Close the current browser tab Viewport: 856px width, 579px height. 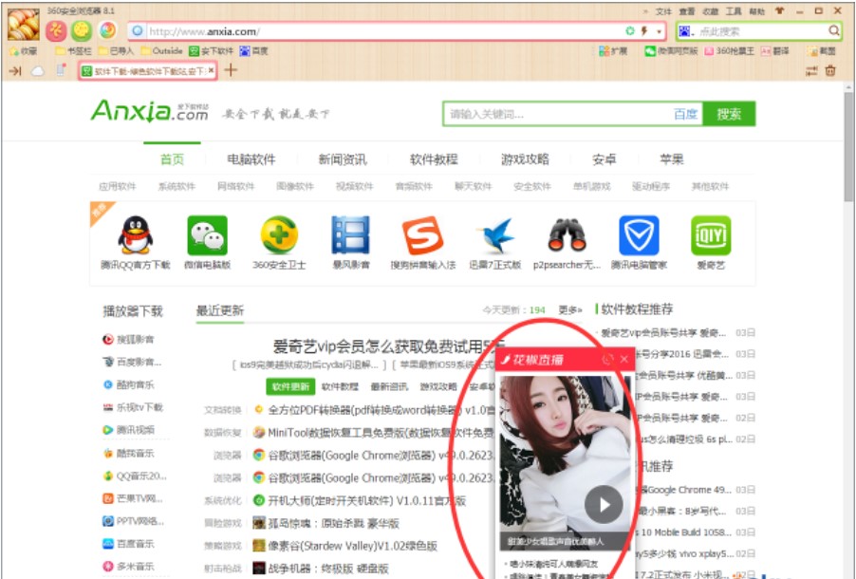click(x=212, y=70)
